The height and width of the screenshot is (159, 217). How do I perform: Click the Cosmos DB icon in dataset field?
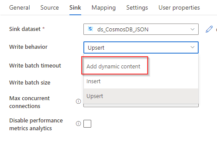click(90, 29)
